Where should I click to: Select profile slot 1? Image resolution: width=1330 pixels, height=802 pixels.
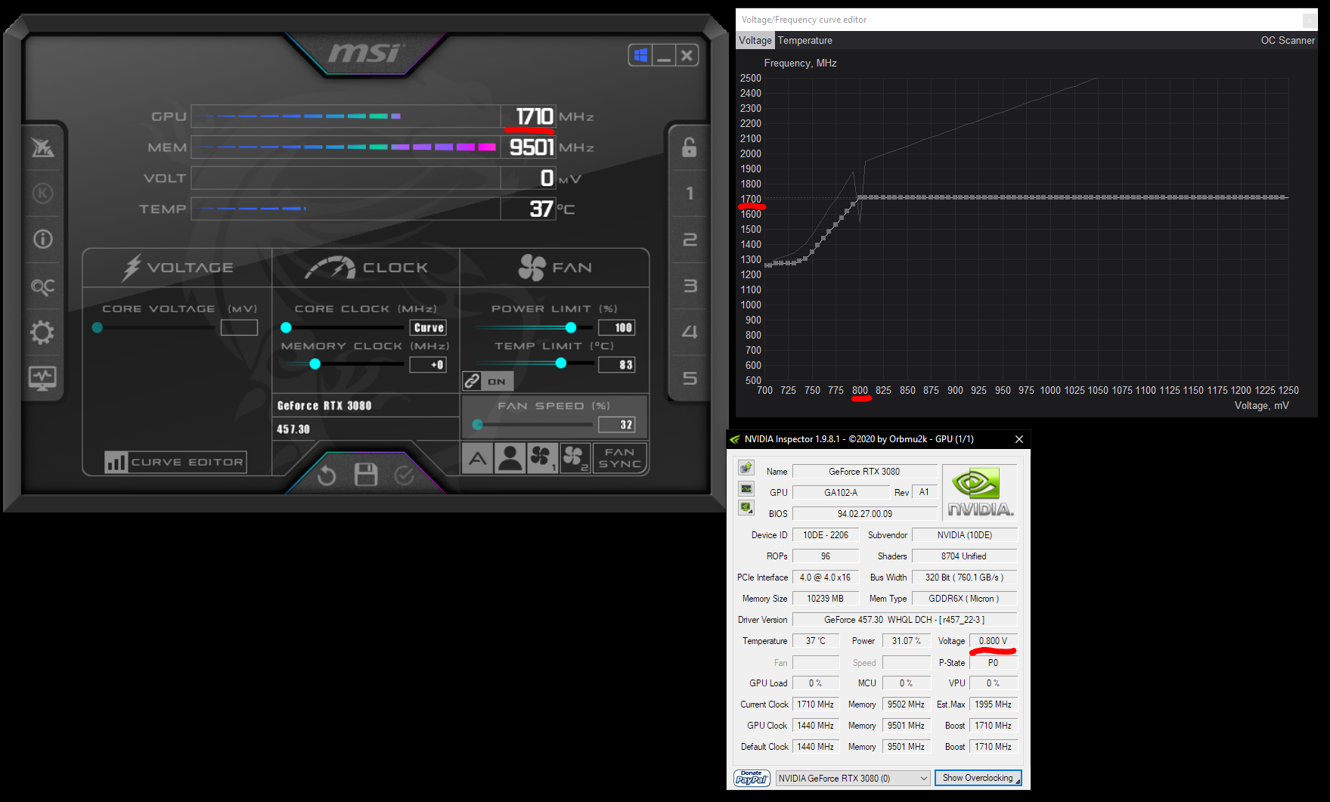click(x=689, y=194)
